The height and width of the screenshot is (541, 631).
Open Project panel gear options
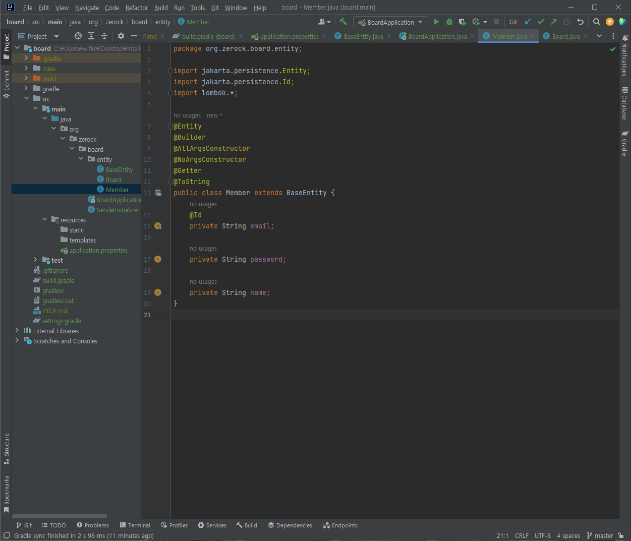point(121,36)
